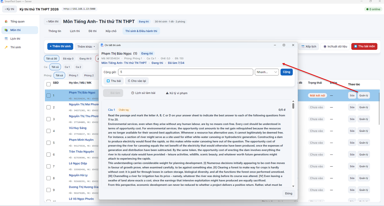Open the Thêm khác dropdown

tap(86, 47)
